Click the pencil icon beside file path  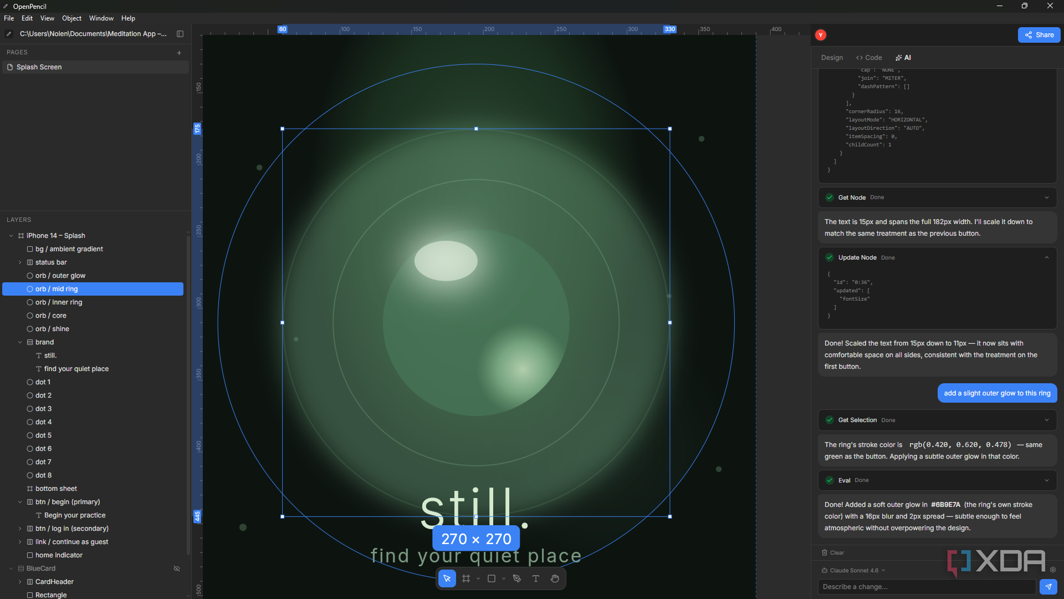9,34
